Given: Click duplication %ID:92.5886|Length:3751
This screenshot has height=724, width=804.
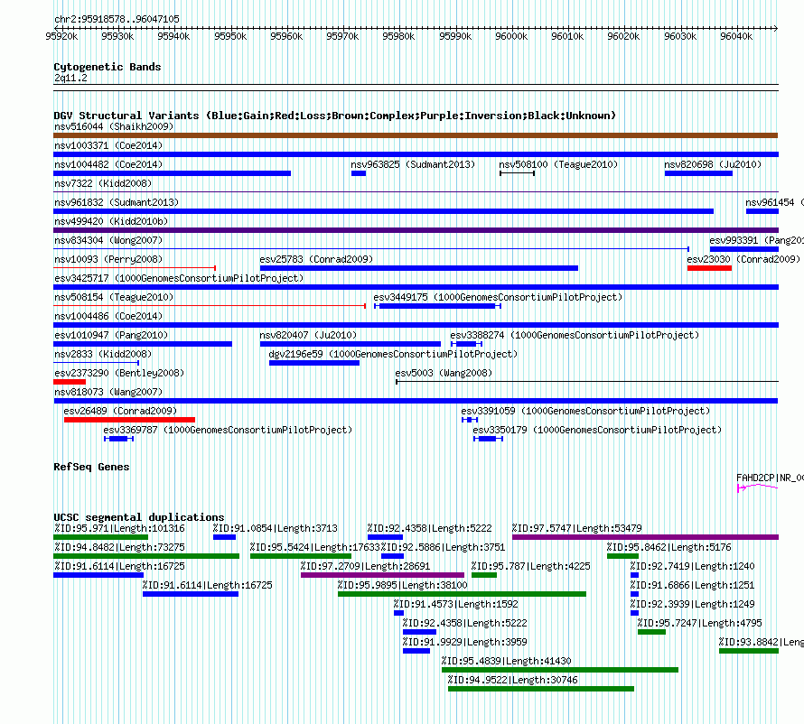Looking at the screenshot, I should pos(443,547).
